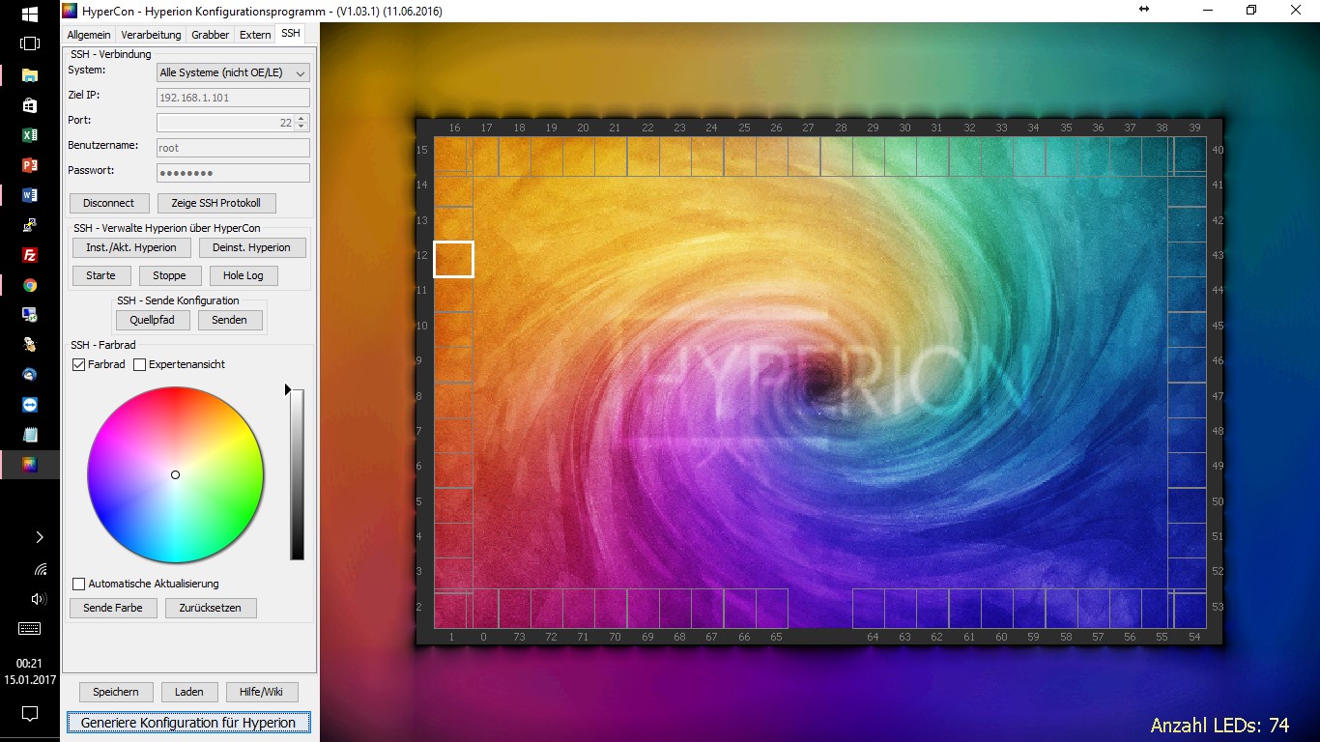
Task: Enable Automatische Aktualisierung checkbox
Action: point(79,584)
